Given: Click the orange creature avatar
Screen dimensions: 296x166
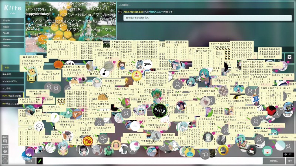Looking at the screenshot, I should [58, 65].
